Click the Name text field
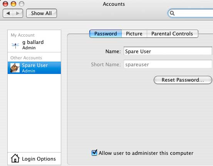The height and width of the screenshot is (166, 213). 168,51
